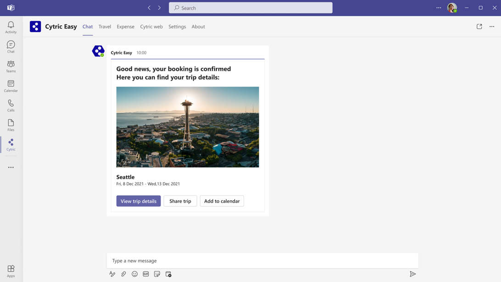Click the Search box

click(x=250, y=8)
